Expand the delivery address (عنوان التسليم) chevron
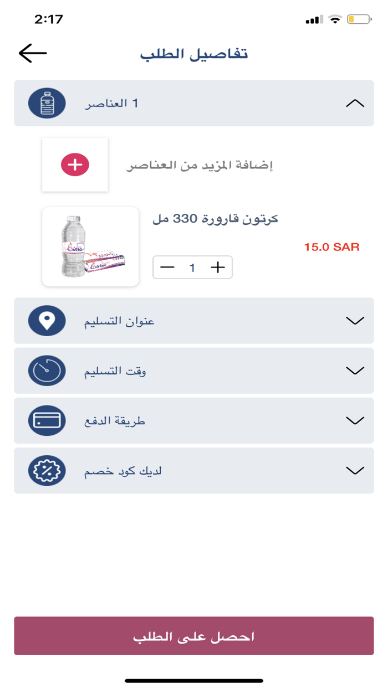Image resolution: width=388 pixels, height=689 pixels. pyautogui.click(x=355, y=321)
